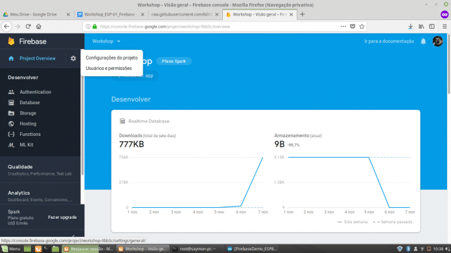Save page to Pocket
The image size is (451, 253).
353,27
